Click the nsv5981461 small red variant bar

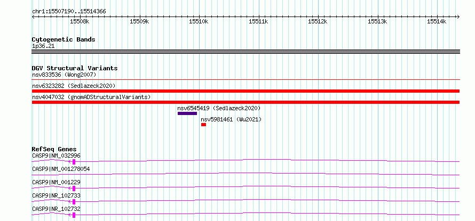(203, 125)
